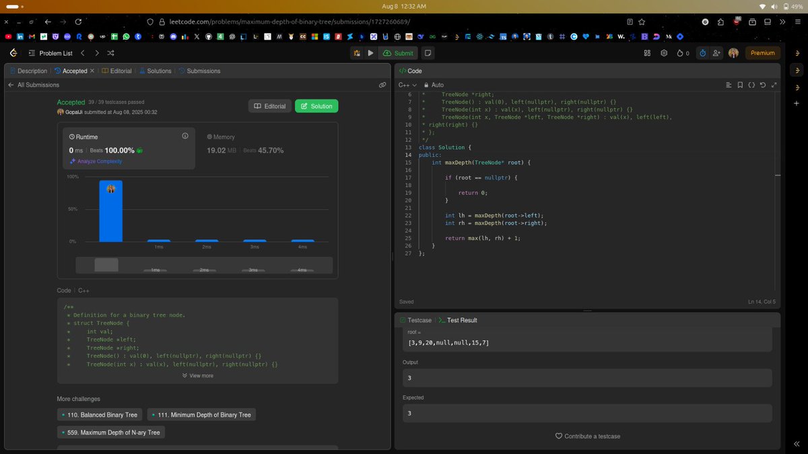The height and width of the screenshot is (454, 808).
Task: Click the system volume icon
Action: point(776,6)
